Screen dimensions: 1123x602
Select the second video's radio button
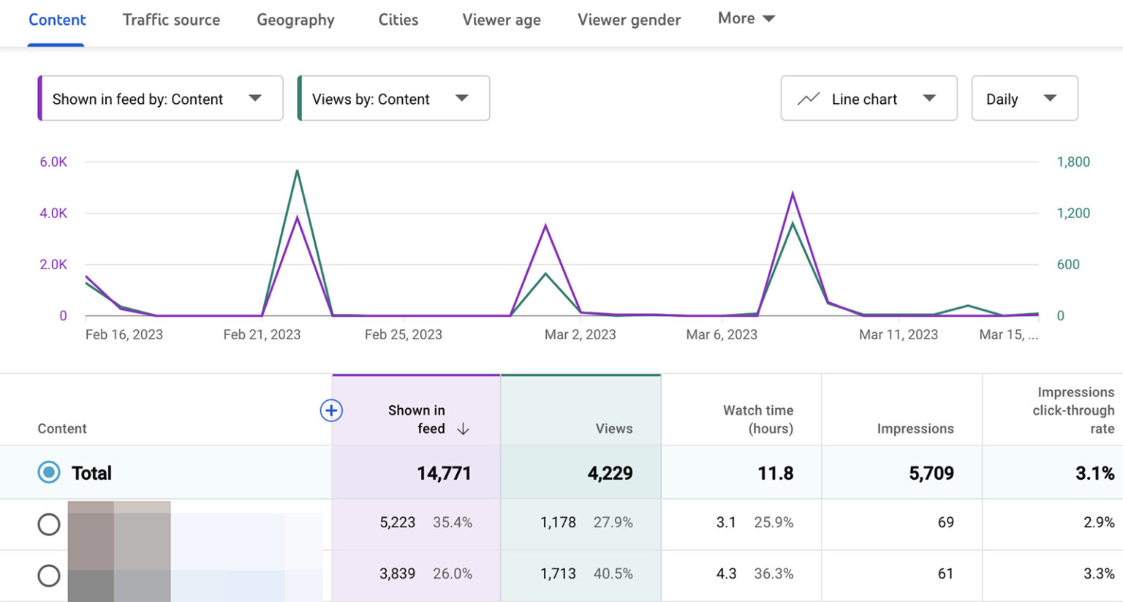(48, 575)
